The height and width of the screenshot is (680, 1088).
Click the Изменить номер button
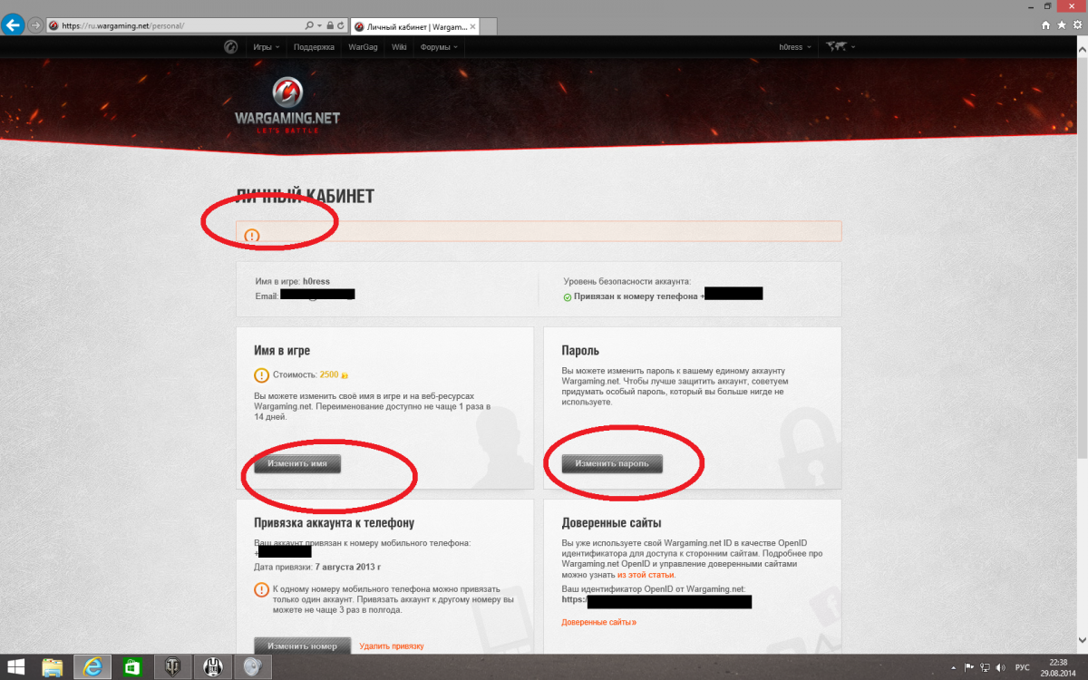302,646
